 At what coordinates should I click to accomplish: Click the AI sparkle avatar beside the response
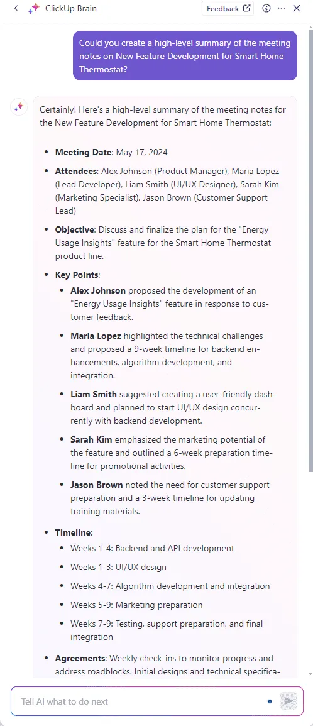point(18,107)
